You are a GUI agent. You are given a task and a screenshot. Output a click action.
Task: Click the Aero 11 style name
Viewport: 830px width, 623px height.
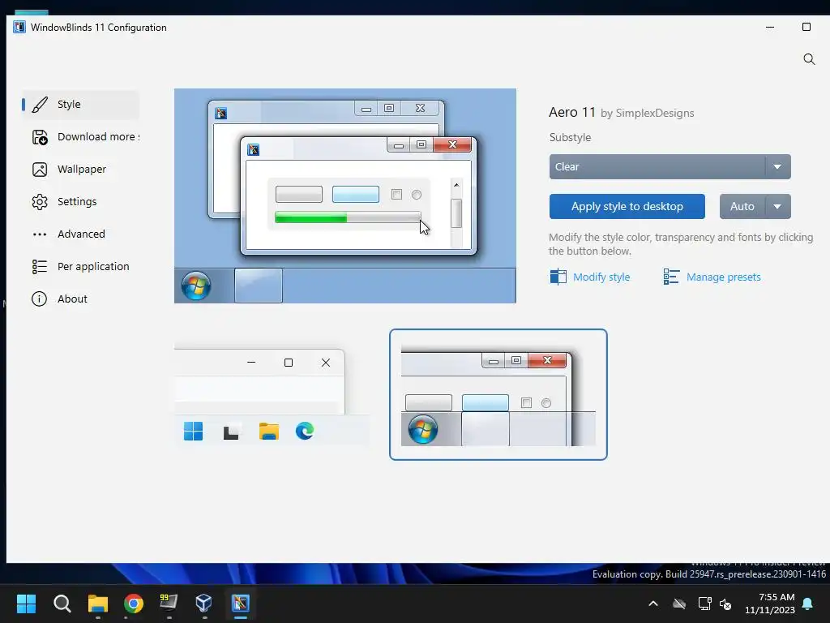tap(571, 112)
